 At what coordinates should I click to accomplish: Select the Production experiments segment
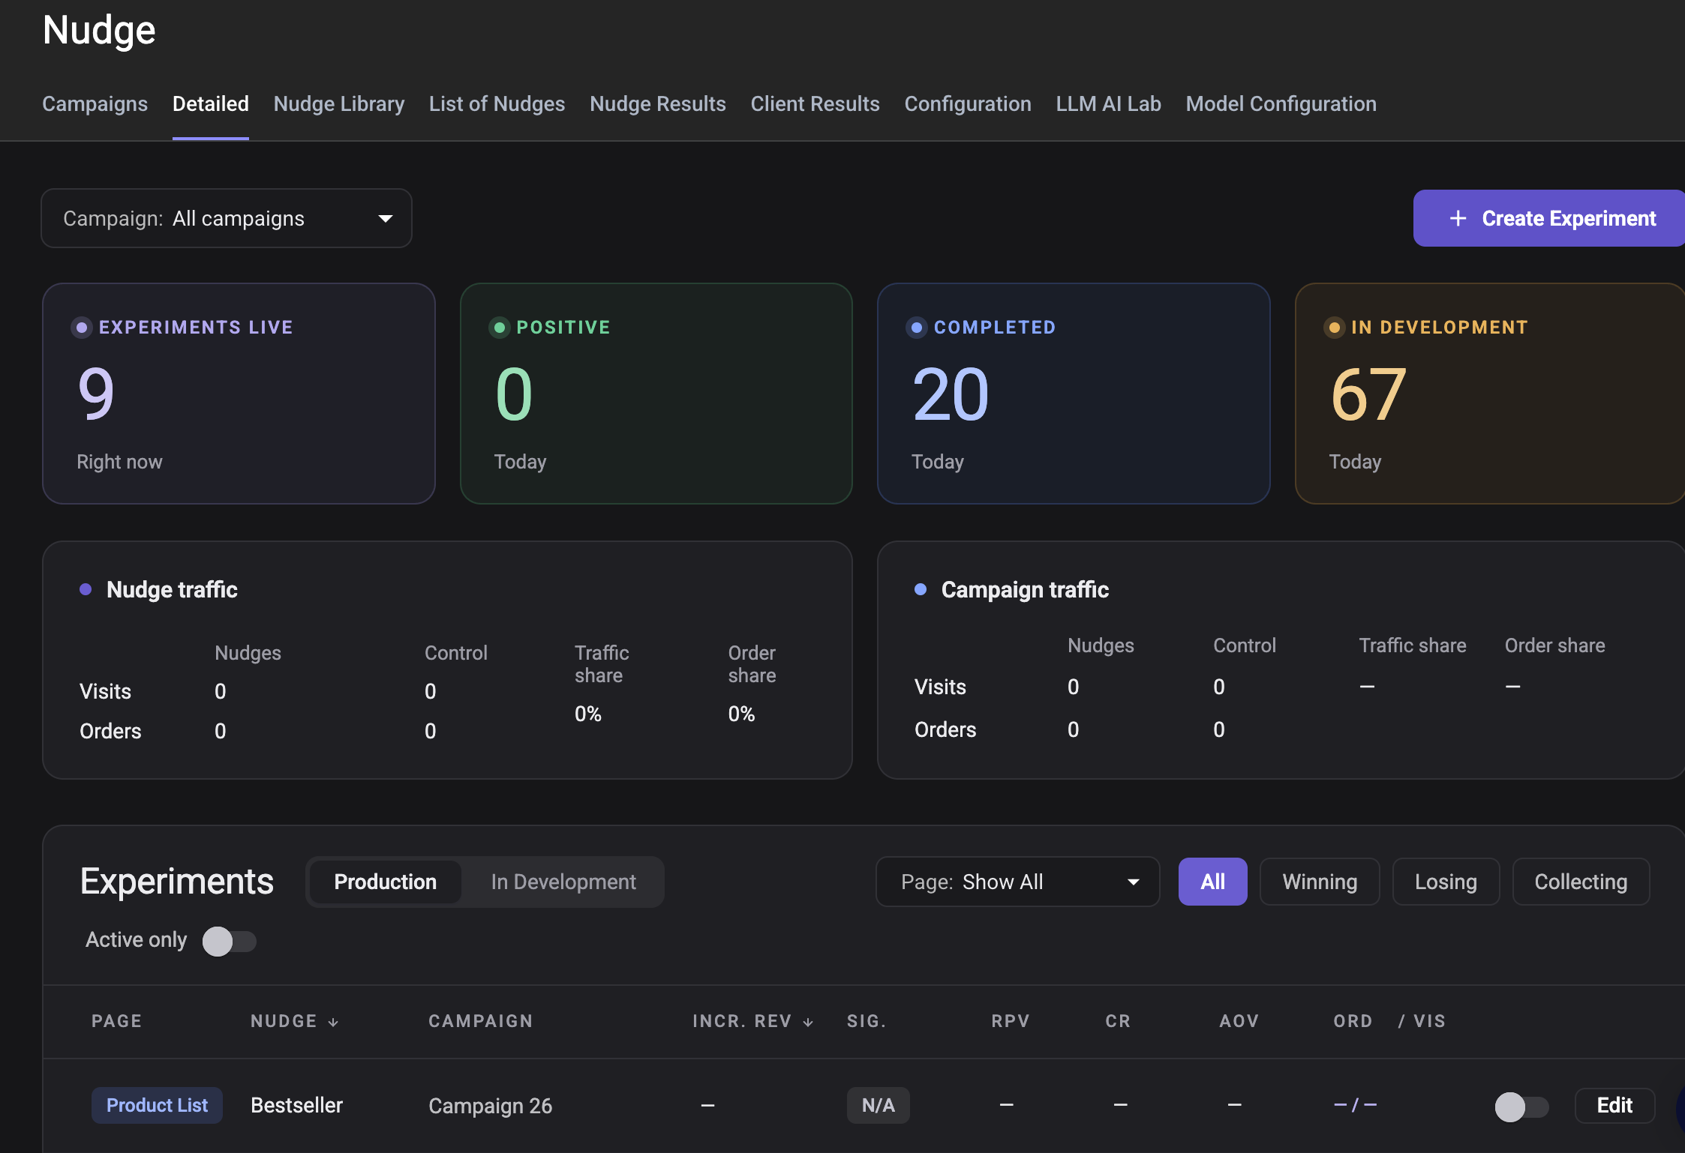tap(386, 882)
